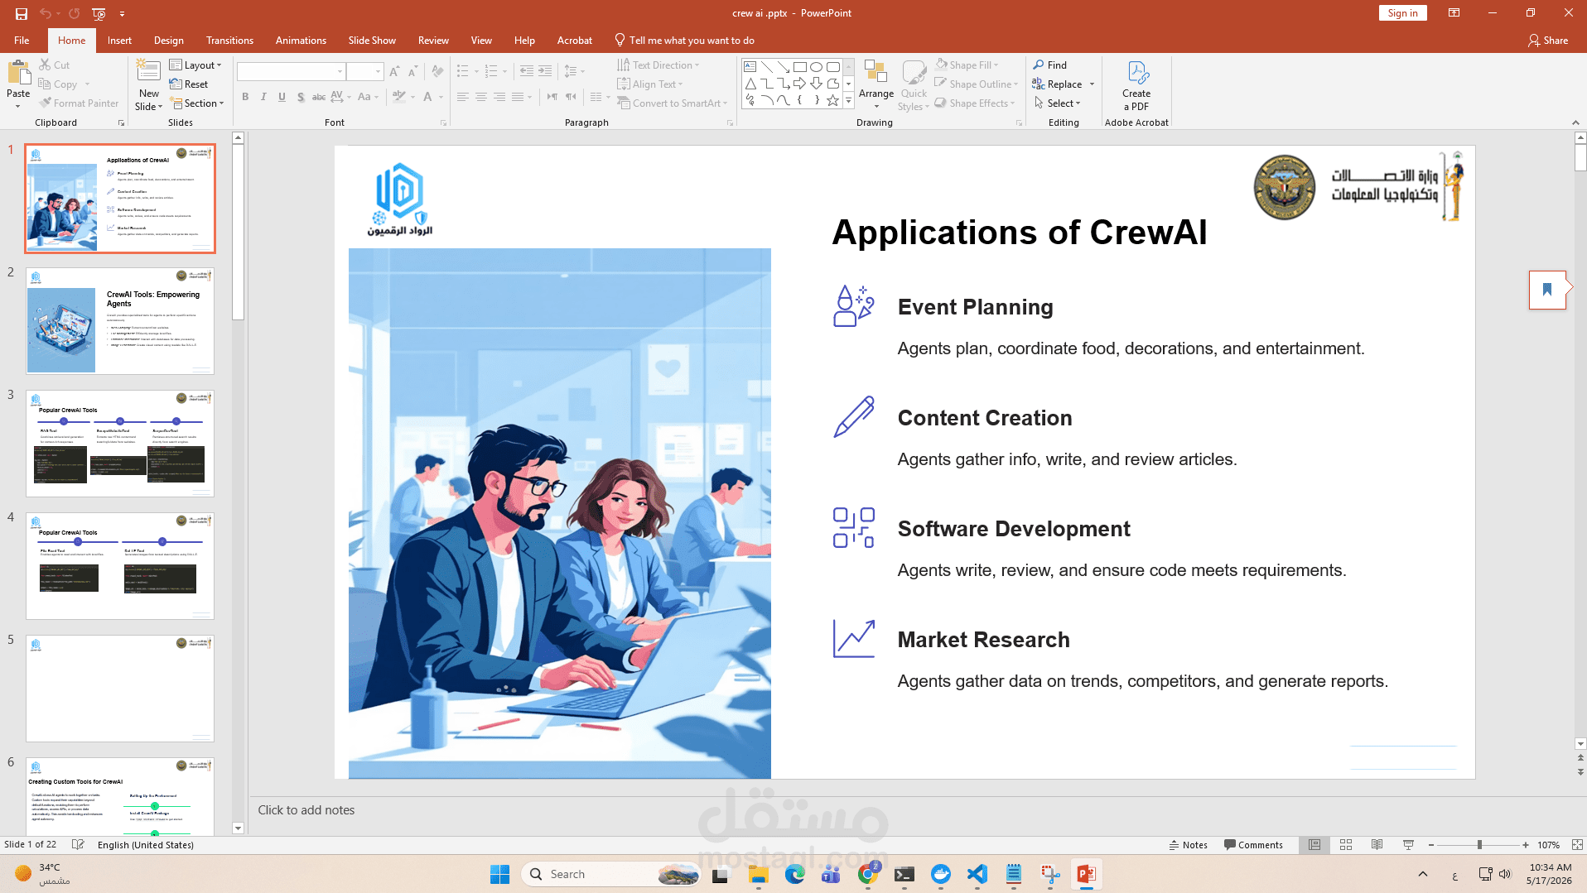The height and width of the screenshot is (893, 1587).
Task: Click the Share button
Action: [1549, 41]
